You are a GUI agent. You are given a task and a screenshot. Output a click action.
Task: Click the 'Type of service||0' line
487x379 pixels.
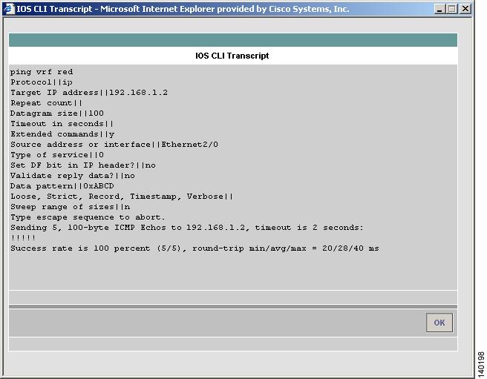click(57, 155)
